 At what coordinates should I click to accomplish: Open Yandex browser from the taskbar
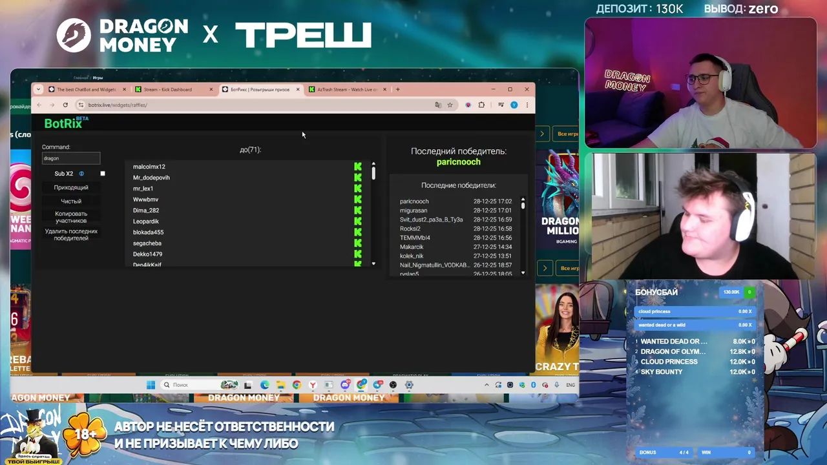point(313,385)
